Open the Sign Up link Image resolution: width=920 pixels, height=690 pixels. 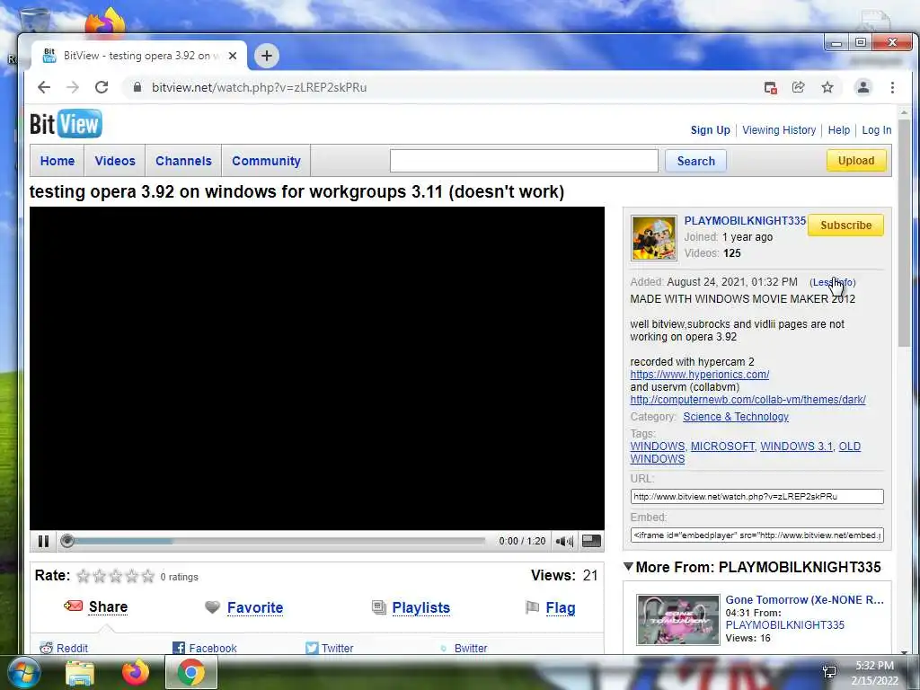click(711, 130)
